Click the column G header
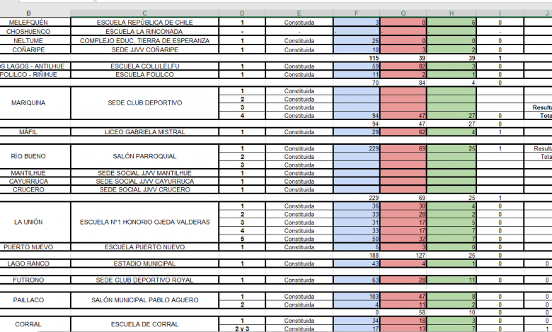This screenshot has width=552, height=332. 403,13
